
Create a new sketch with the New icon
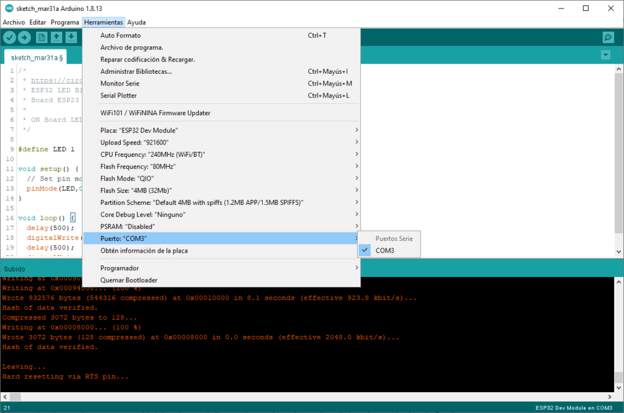pyautogui.click(x=41, y=37)
